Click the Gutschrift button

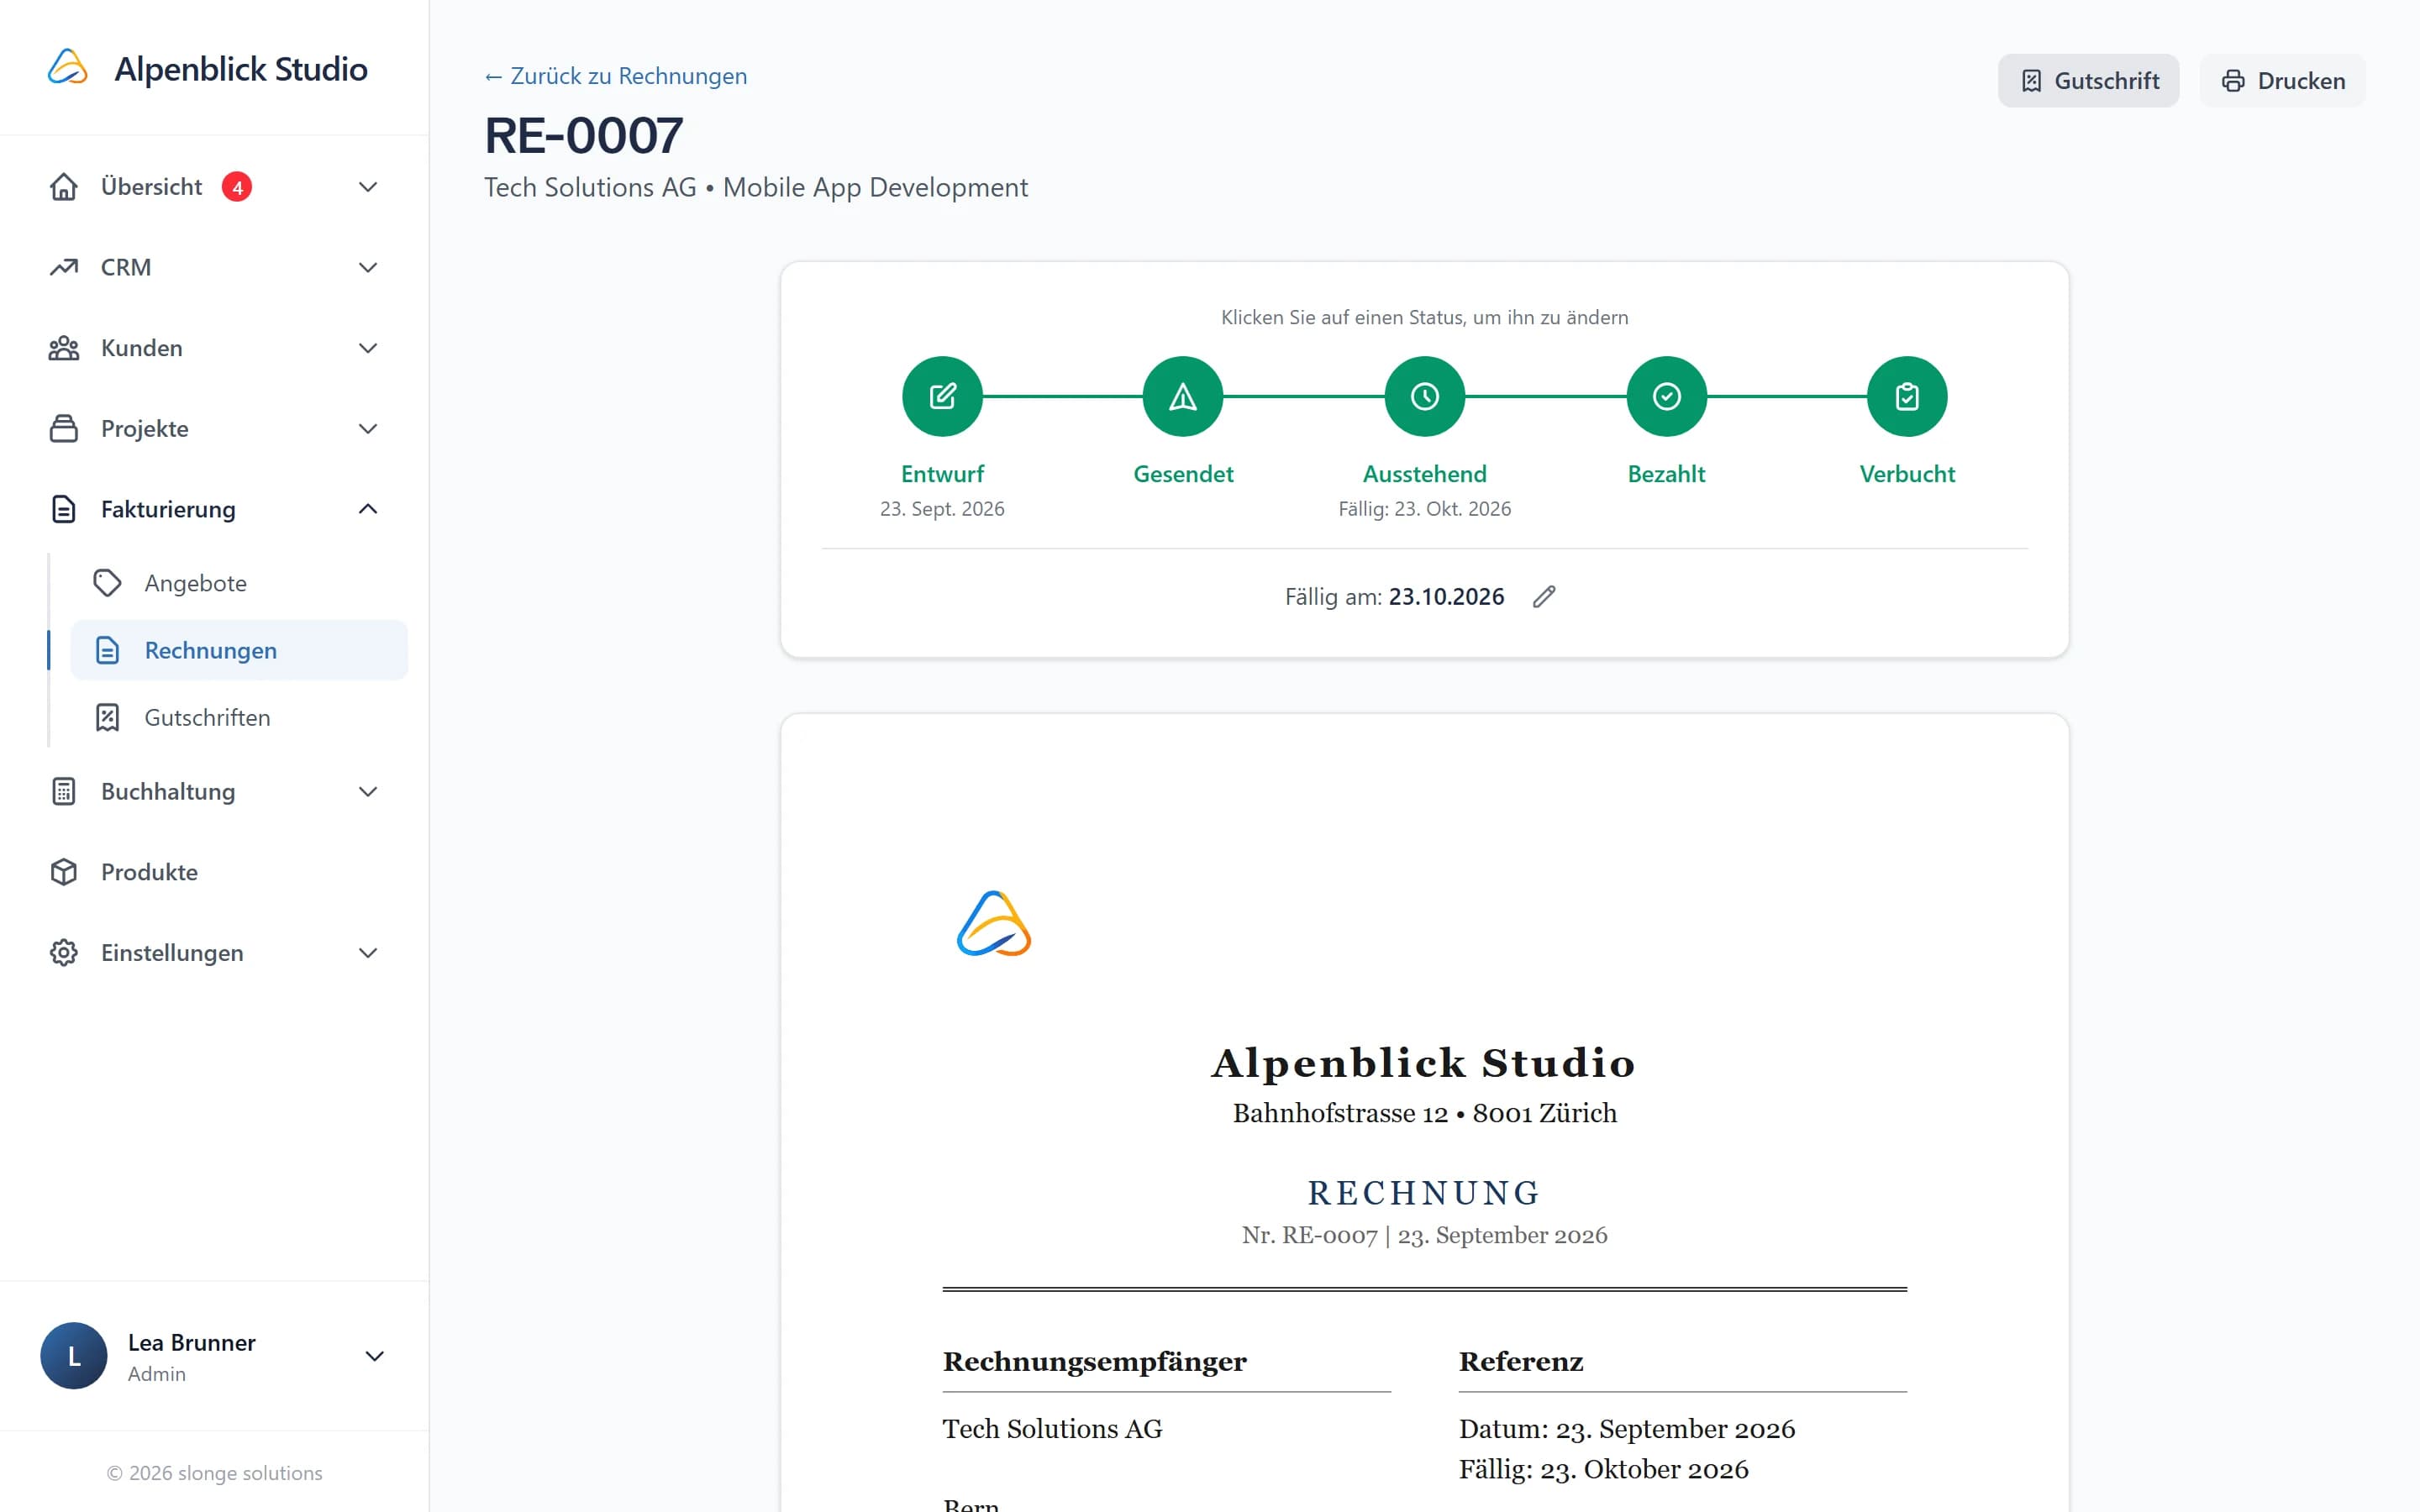tap(2088, 81)
